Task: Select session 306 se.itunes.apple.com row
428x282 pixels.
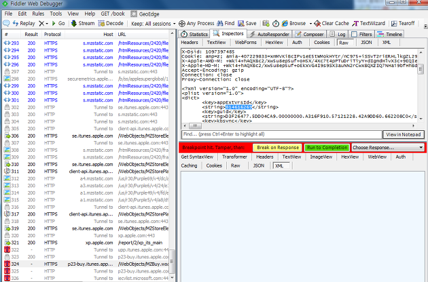Action: point(86,136)
